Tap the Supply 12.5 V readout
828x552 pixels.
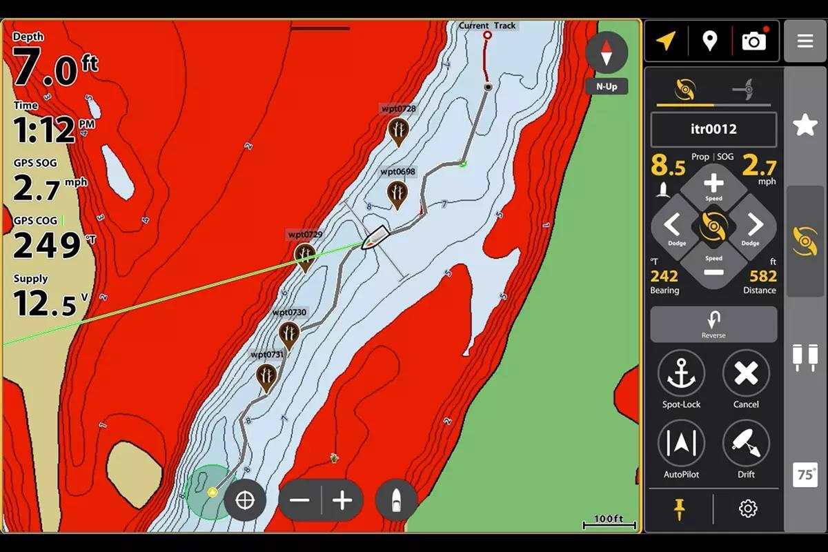[x=51, y=297]
